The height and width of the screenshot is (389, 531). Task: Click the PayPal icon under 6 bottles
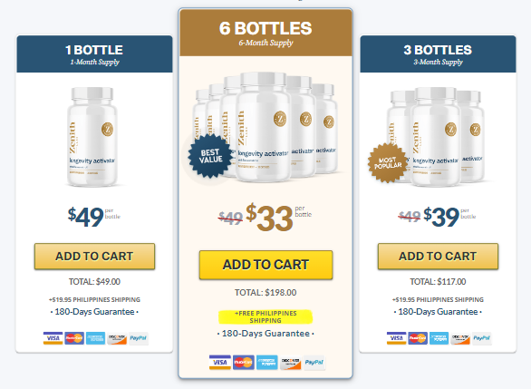click(314, 363)
